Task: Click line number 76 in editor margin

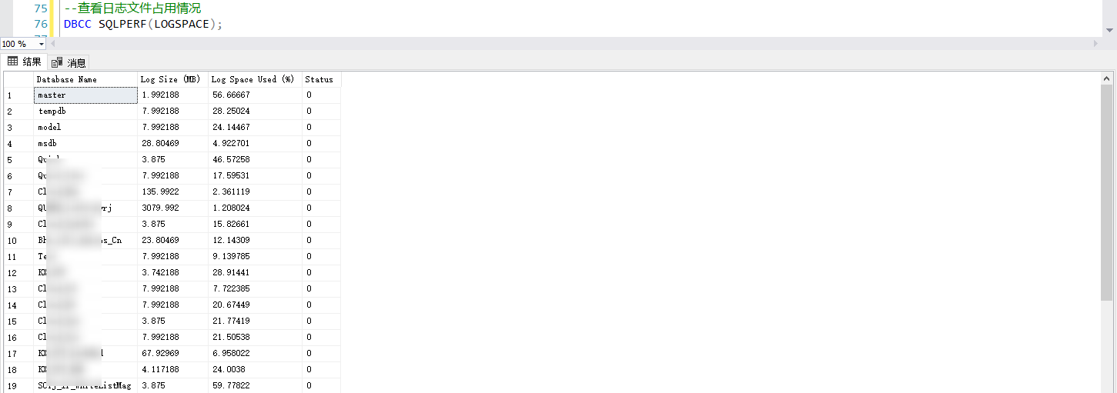Action: pyautogui.click(x=41, y=24)
